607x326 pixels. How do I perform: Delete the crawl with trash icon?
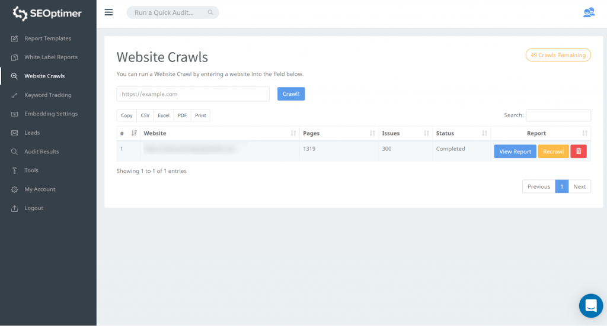point(579,151)
